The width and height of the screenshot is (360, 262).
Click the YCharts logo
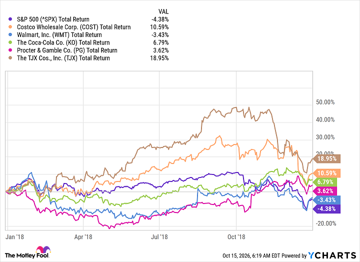pyautogui.click(x=332, y=255)
